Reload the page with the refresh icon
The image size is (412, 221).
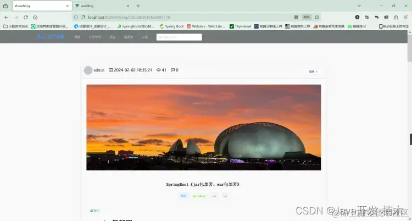click(25, 18)
